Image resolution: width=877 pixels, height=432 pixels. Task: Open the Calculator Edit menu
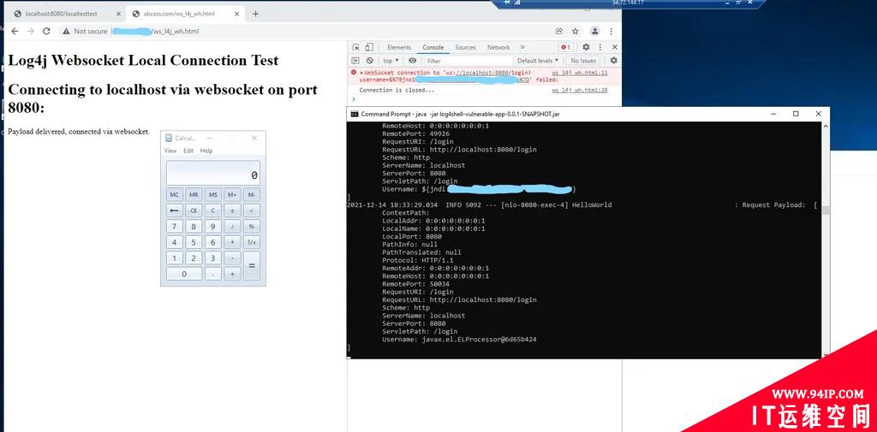click(188, 151)
